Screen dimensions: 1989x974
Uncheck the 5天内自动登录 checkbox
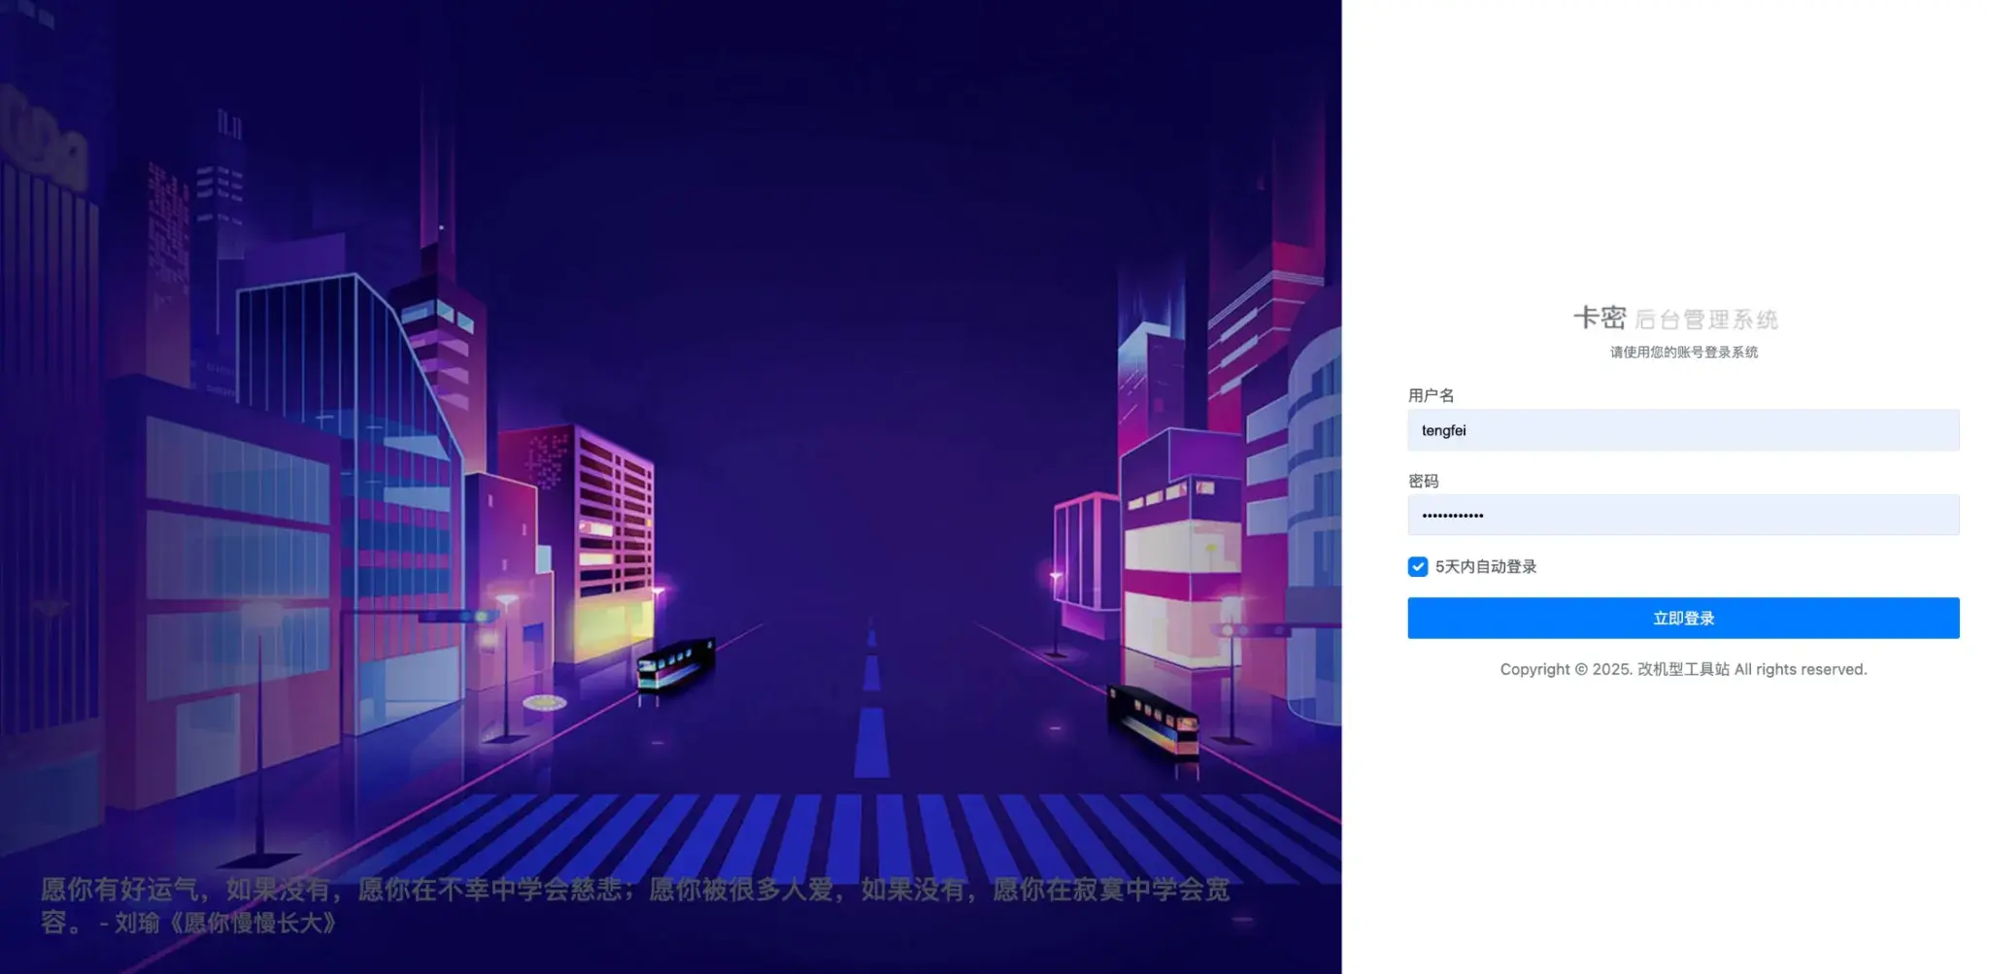pos(1418,567)
